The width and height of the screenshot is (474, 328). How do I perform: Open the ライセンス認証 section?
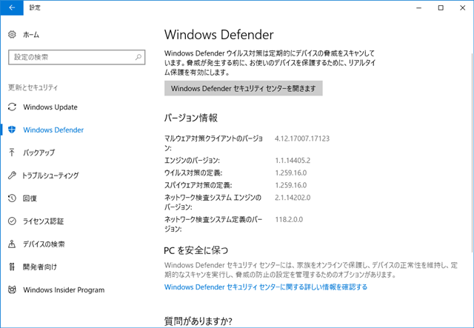[43, 221]
